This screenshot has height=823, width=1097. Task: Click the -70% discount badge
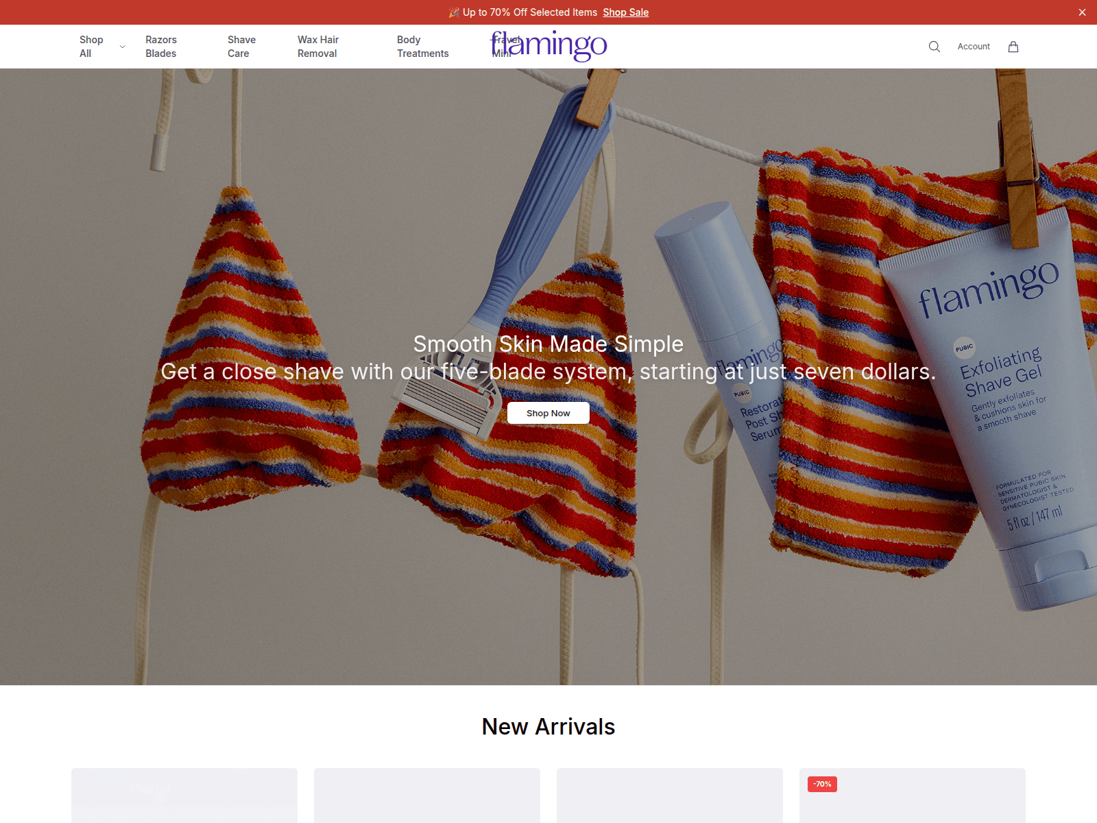coord(822,784)
